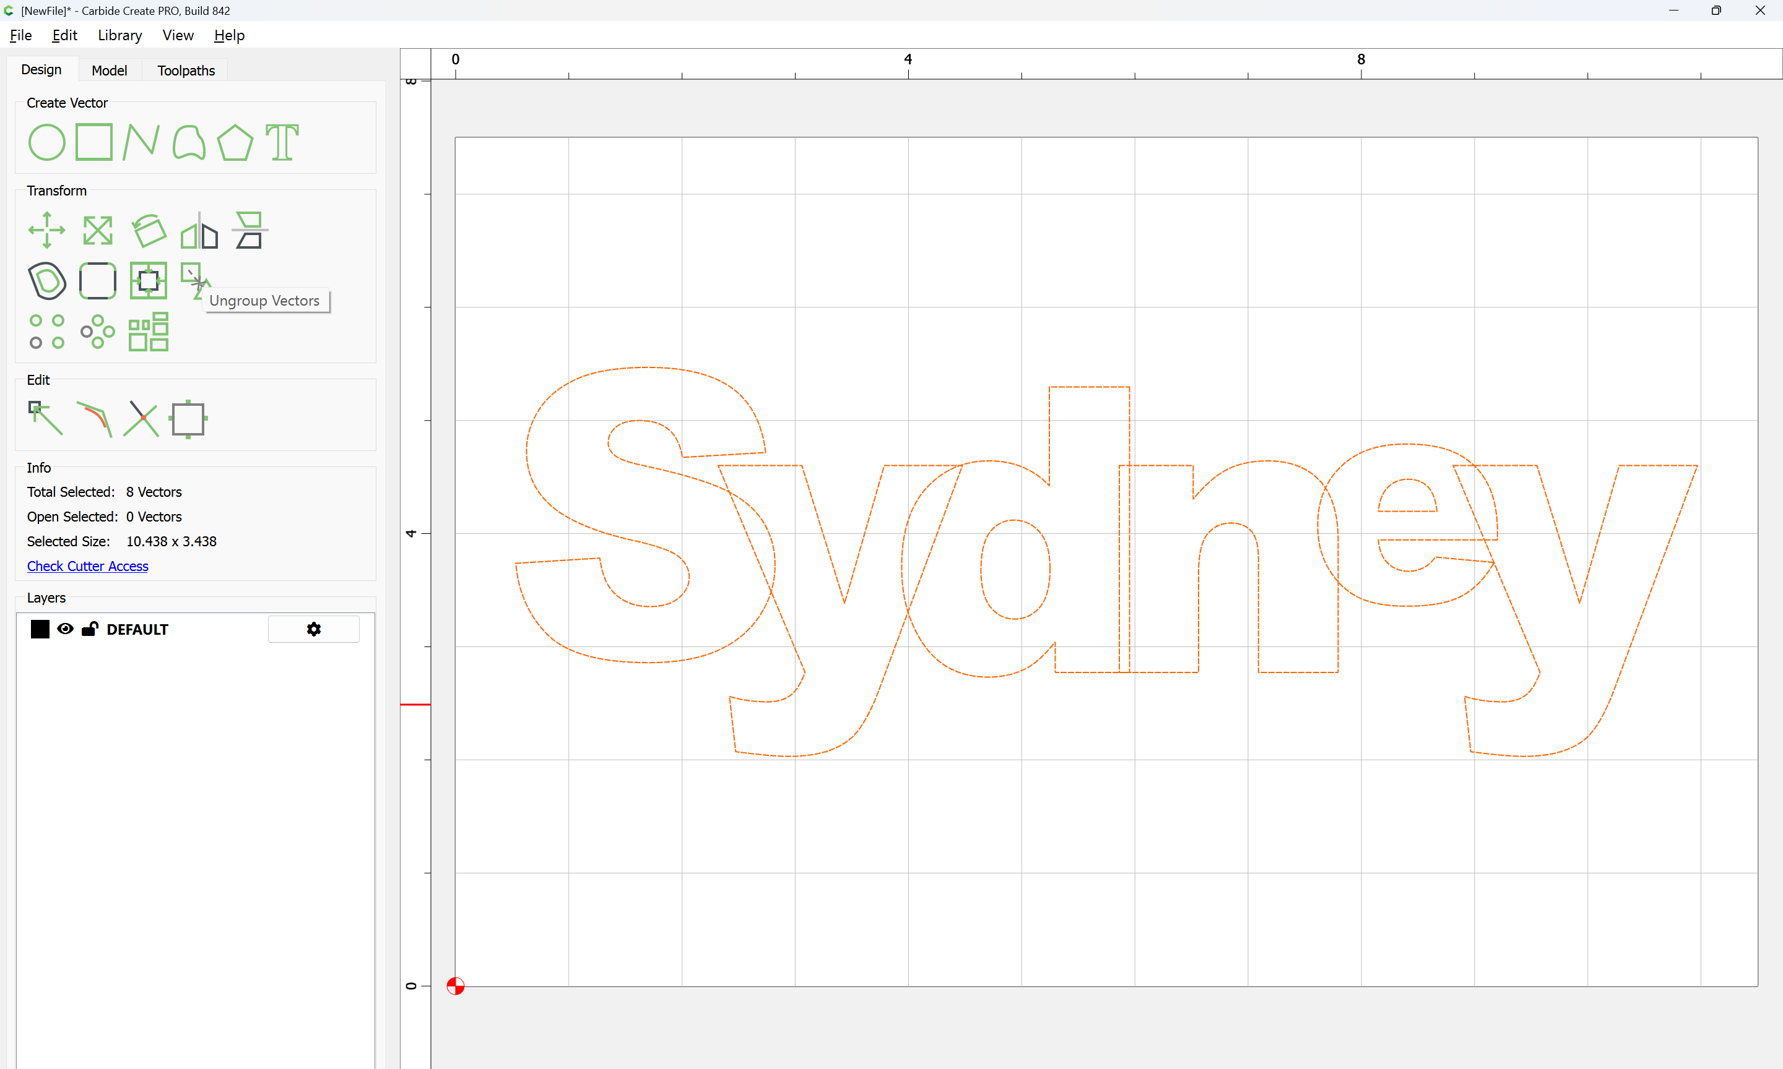Open the Move transform tool

coord(46,231)
